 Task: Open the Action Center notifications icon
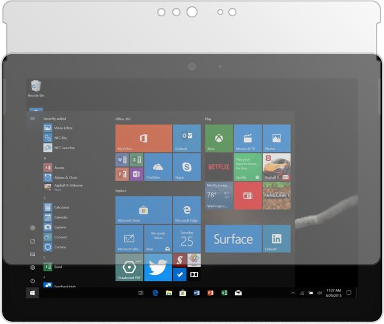tap(349, 293)
